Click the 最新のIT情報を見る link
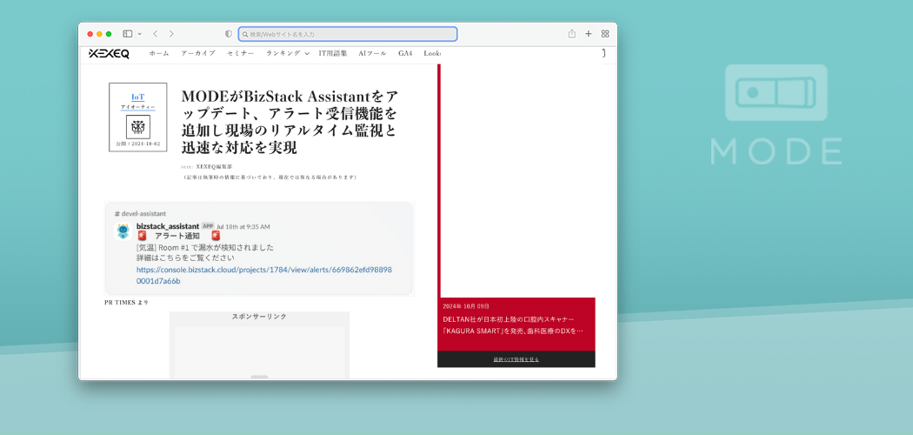Screen dimensions: 913x435 [x=516, y=359]
